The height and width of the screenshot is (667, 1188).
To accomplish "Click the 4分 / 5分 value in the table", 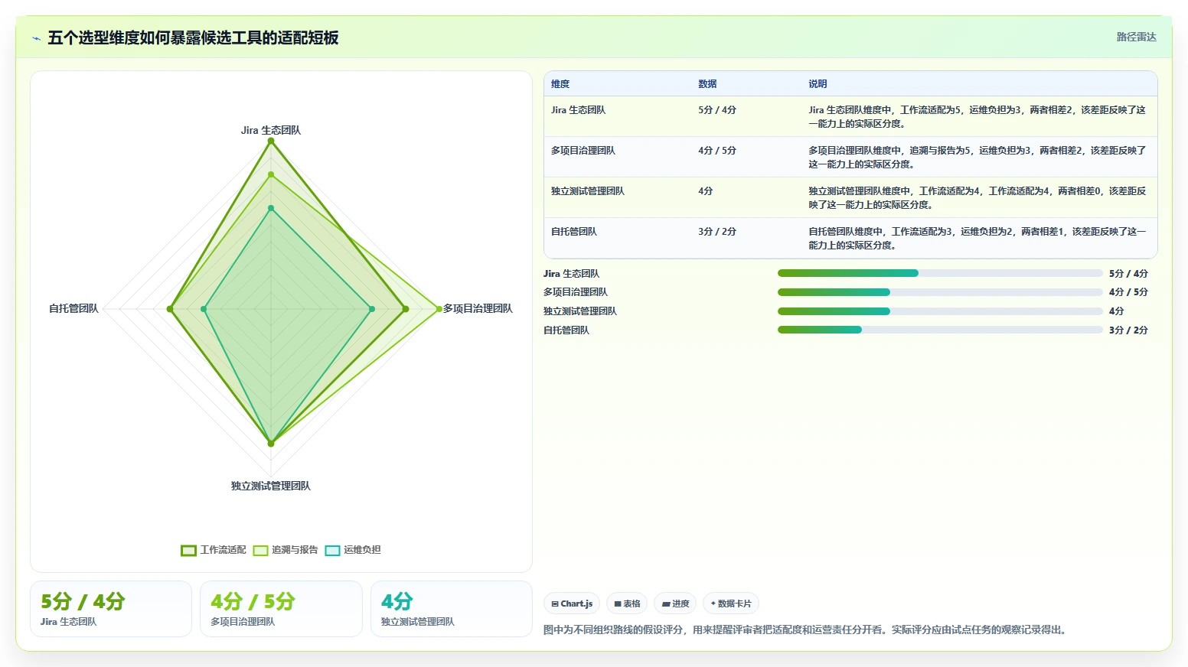I will (717, 151).
